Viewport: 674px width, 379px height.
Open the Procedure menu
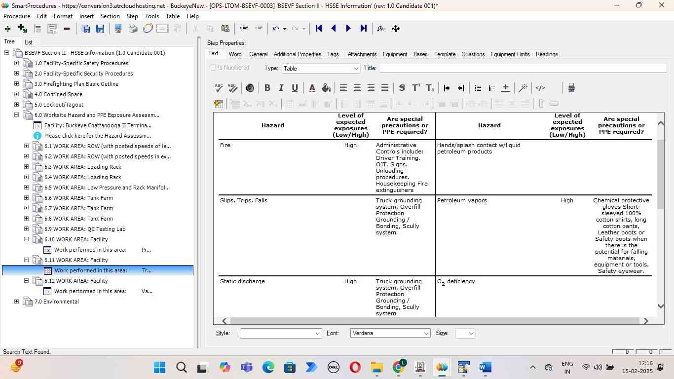[x=17, y=16]
